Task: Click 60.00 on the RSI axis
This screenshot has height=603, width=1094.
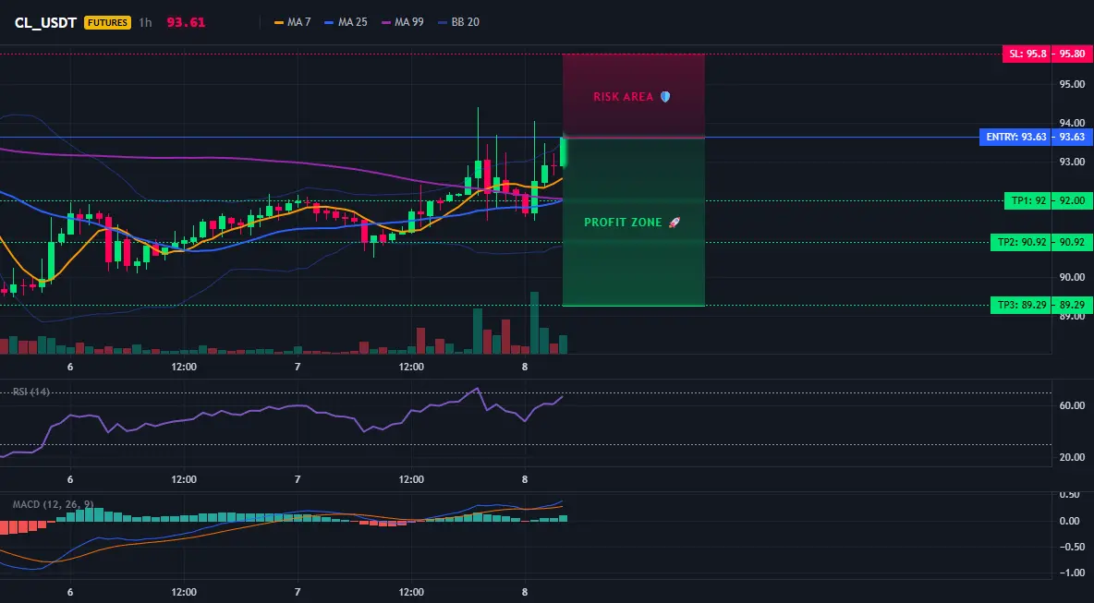Action: click(1072, 405)
